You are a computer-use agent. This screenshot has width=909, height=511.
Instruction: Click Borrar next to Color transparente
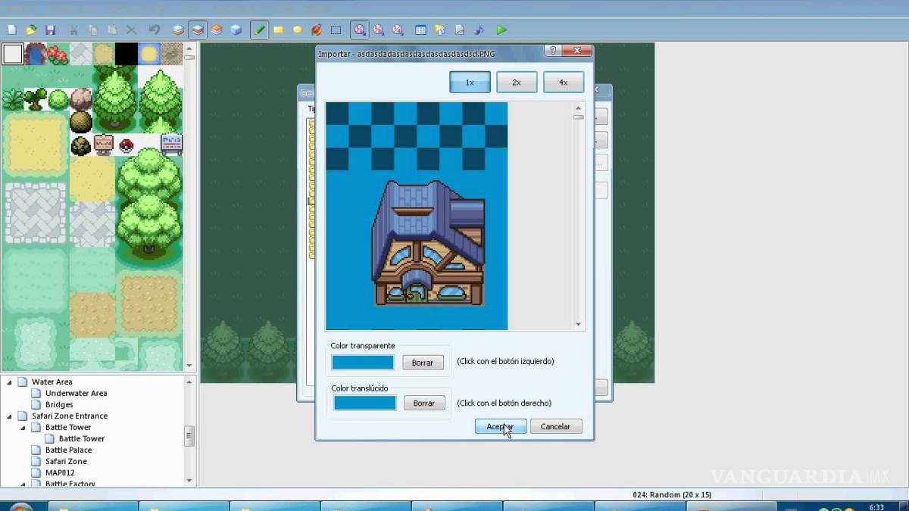coord(423,363)
